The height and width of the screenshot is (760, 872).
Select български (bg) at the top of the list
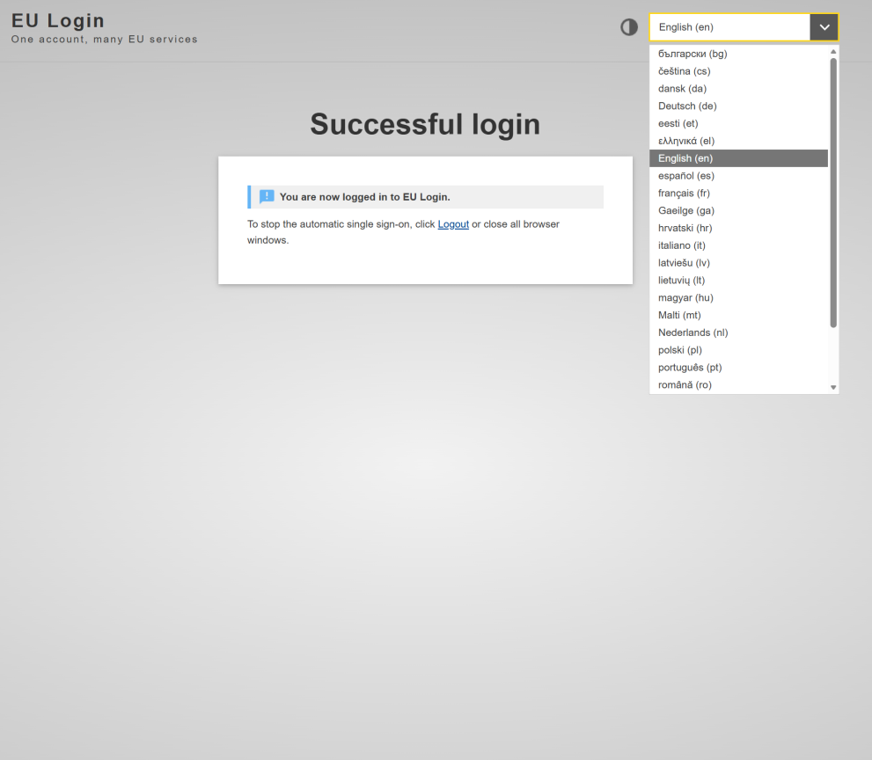click(x=692, y=54)
